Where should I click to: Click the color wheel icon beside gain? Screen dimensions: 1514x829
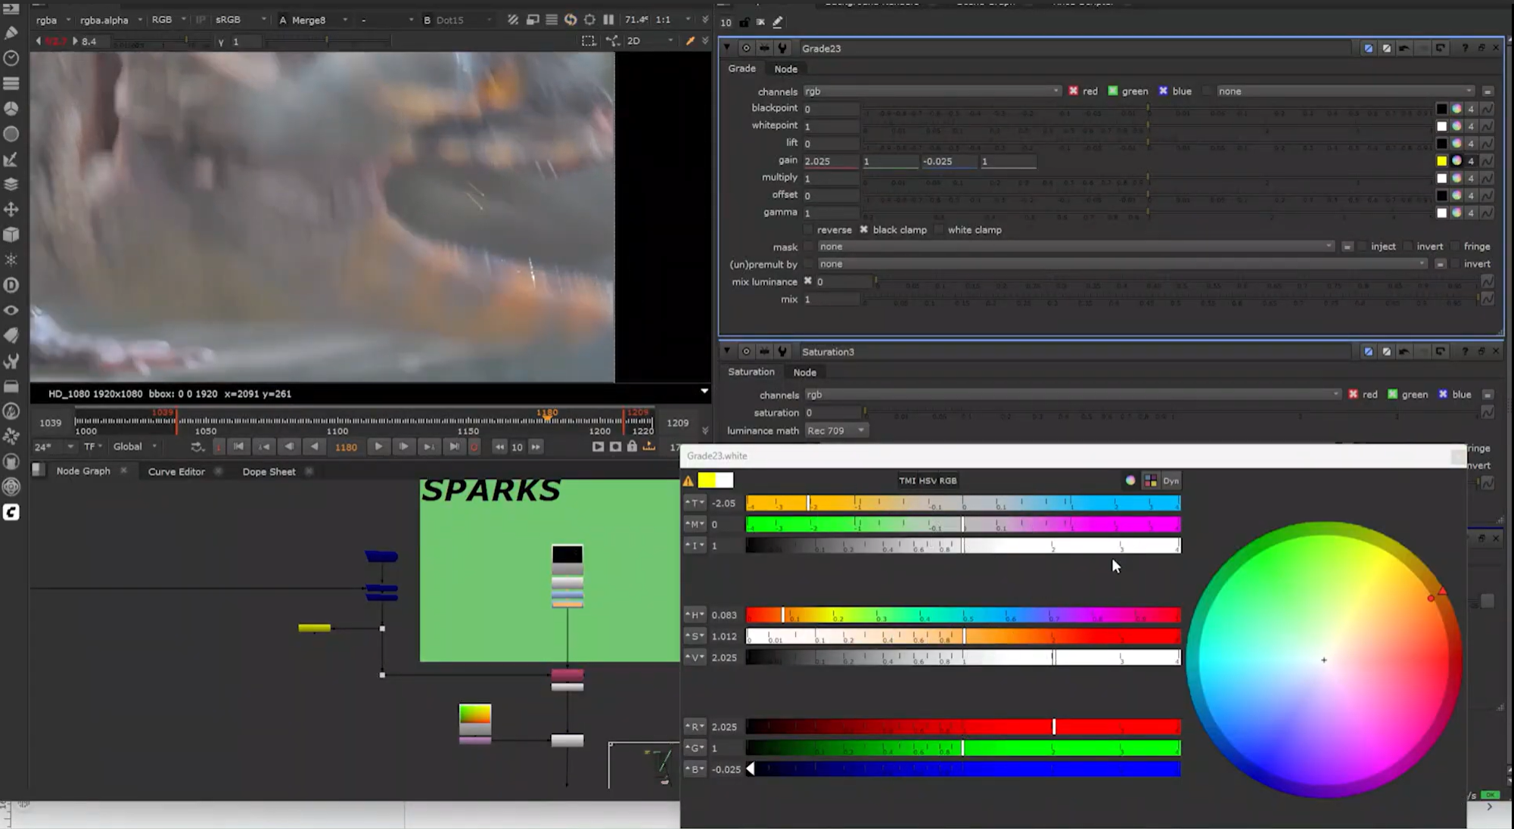[x=1456, y=161]
